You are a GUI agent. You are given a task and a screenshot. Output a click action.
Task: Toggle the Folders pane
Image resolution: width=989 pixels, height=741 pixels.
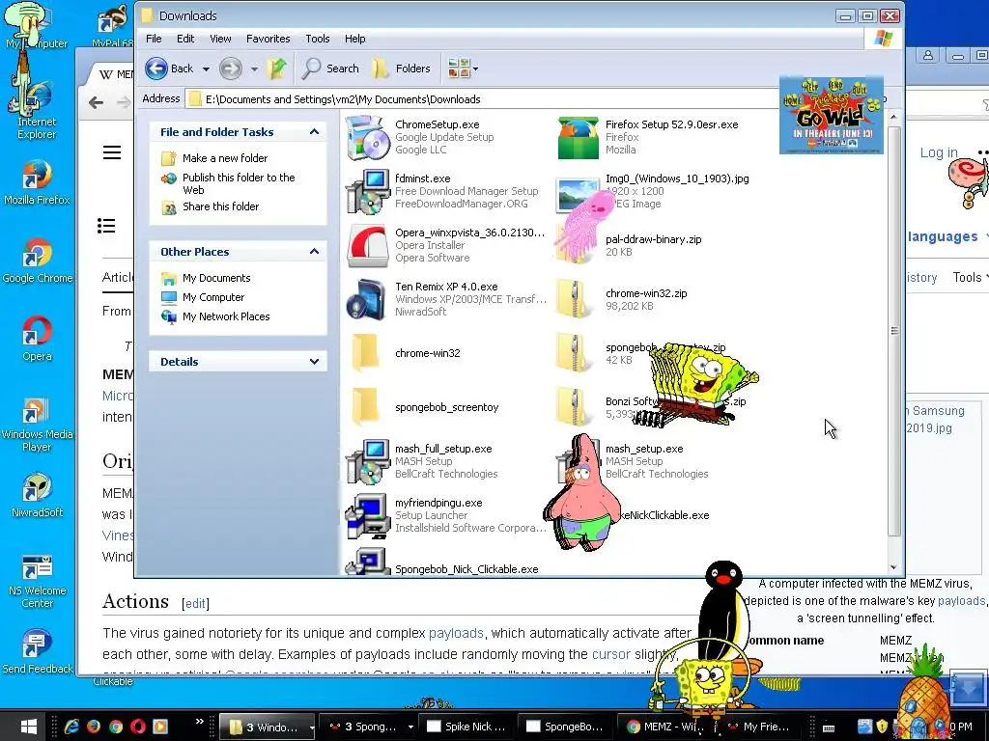(401, 69)
